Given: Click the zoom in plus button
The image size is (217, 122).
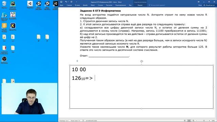Looking at the screenshot, I should coord(210,121).
